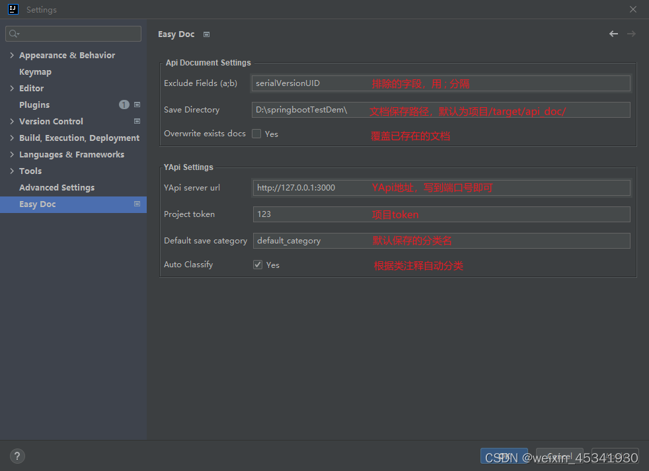Viewport: 649px width, 471px height.
Task: Select Easy Doc settings entry
Action: [73, 204]
